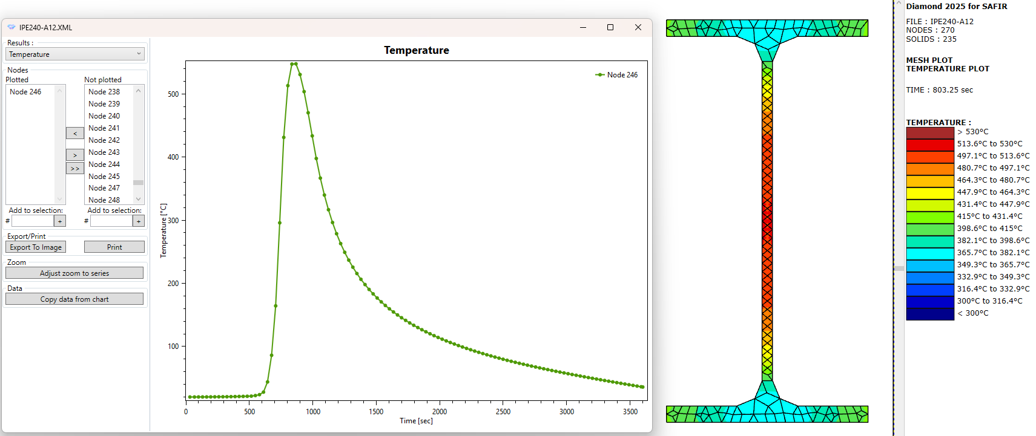Click the Print button
The image size is (1036, 436).
(114, 247)
